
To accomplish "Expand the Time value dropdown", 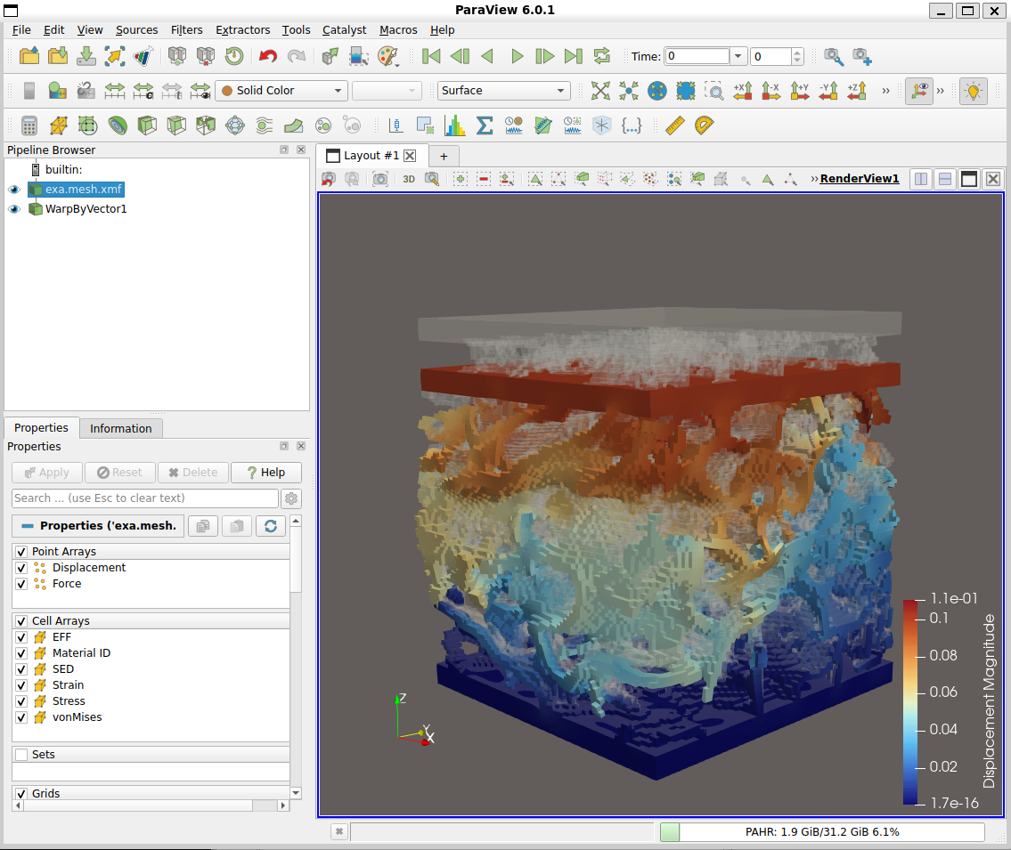I will [738, 56].
